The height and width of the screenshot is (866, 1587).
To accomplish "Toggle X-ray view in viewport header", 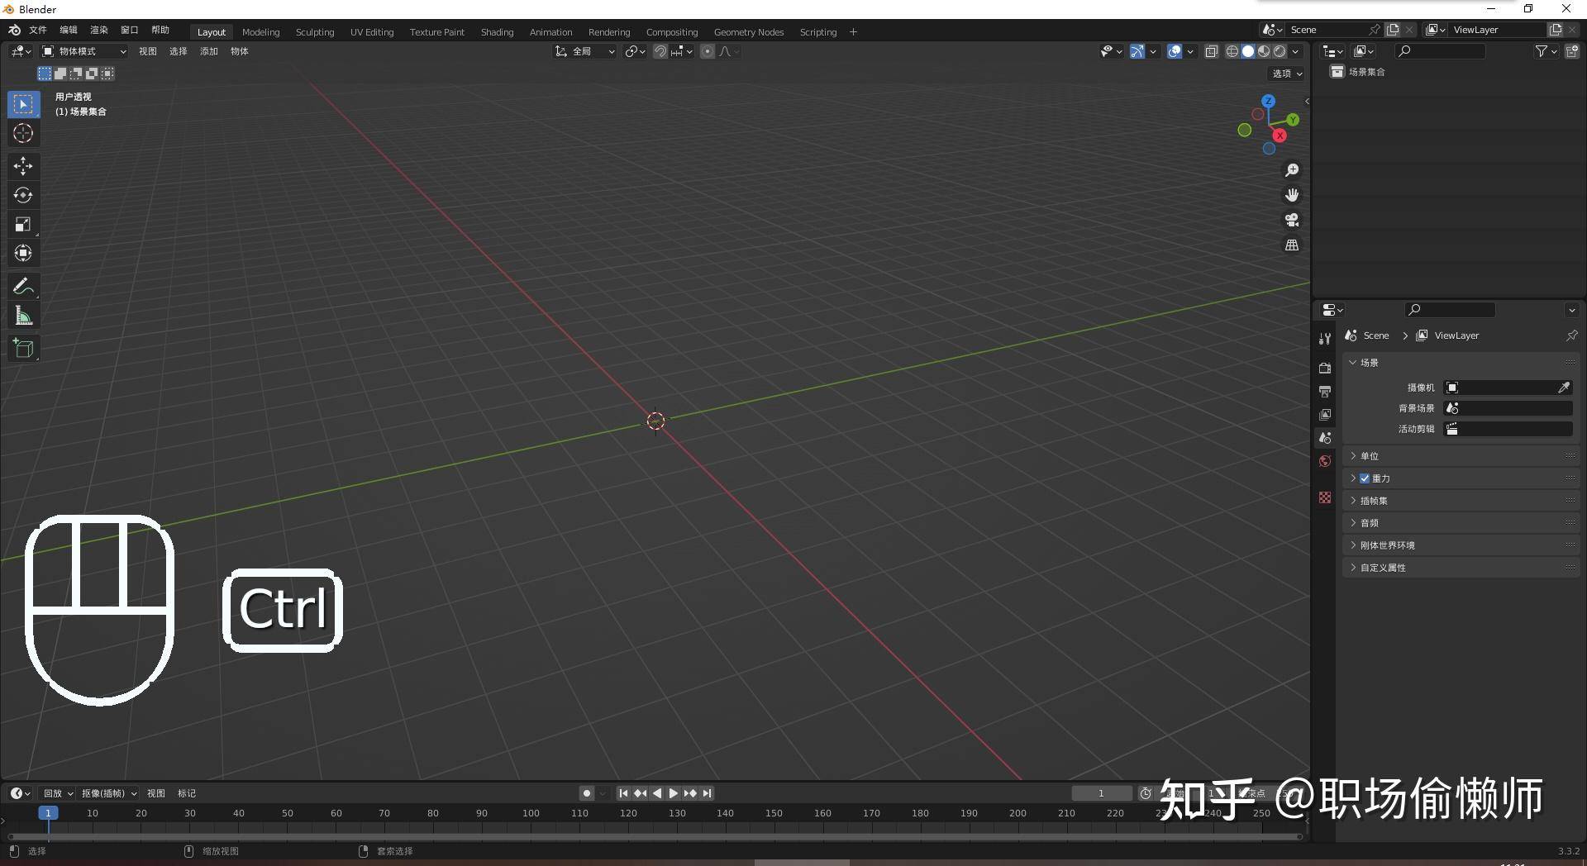I will tap(1211, 51).
